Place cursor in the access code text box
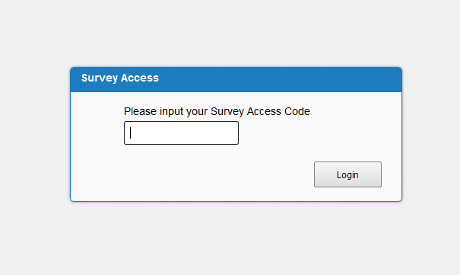460x275 pixels. [x=181, y=133]
